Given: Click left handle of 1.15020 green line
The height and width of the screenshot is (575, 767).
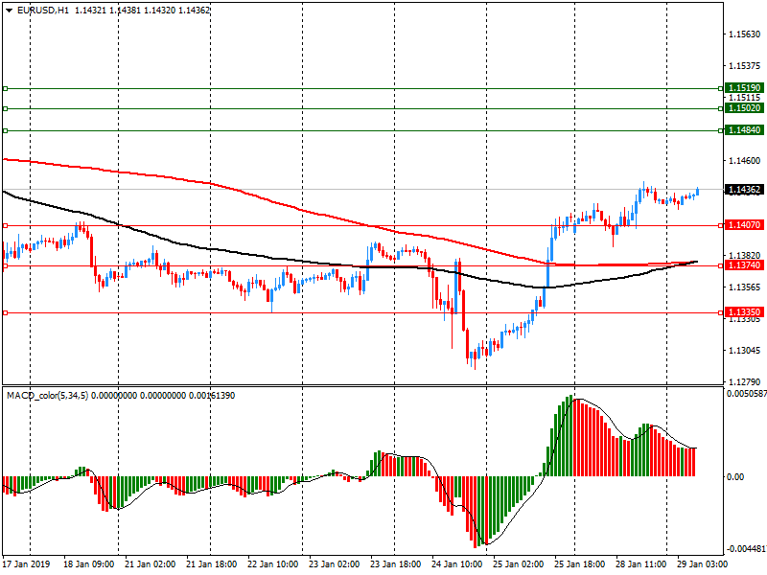Looking at the screenshot, I should coord(5,108).
